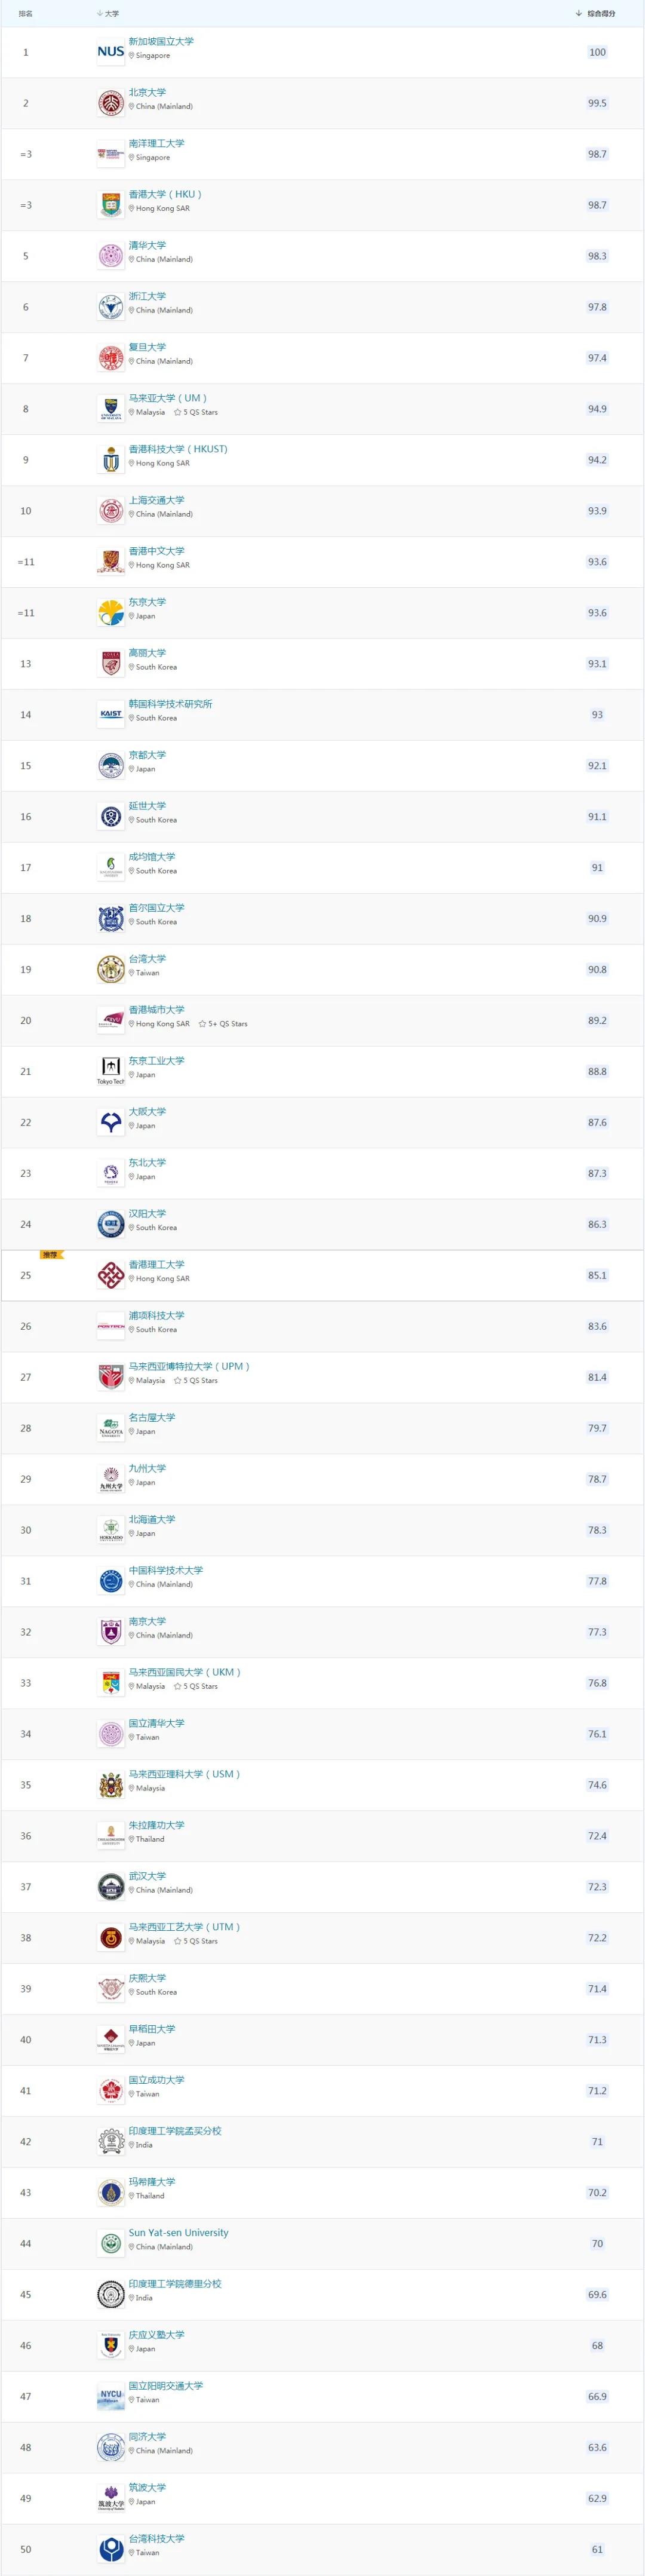
Task: Click the 100 score of 新加坡国立大学
Action: pyautogui.click(x=597, y=52)
